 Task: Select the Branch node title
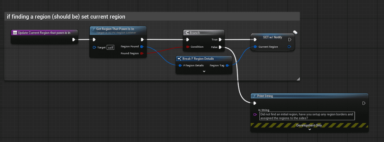click(x=195, y=33)
